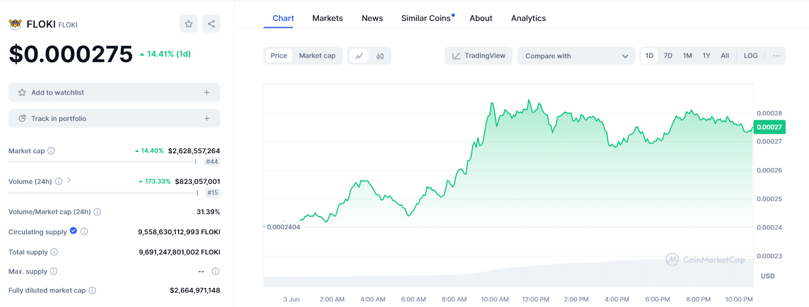Viewport: 809px width, 307px height.
Task: Open the Markets tab
Action: tap(328, 18)
